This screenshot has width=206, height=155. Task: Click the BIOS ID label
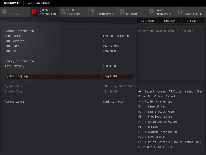(x=10, y=51)
